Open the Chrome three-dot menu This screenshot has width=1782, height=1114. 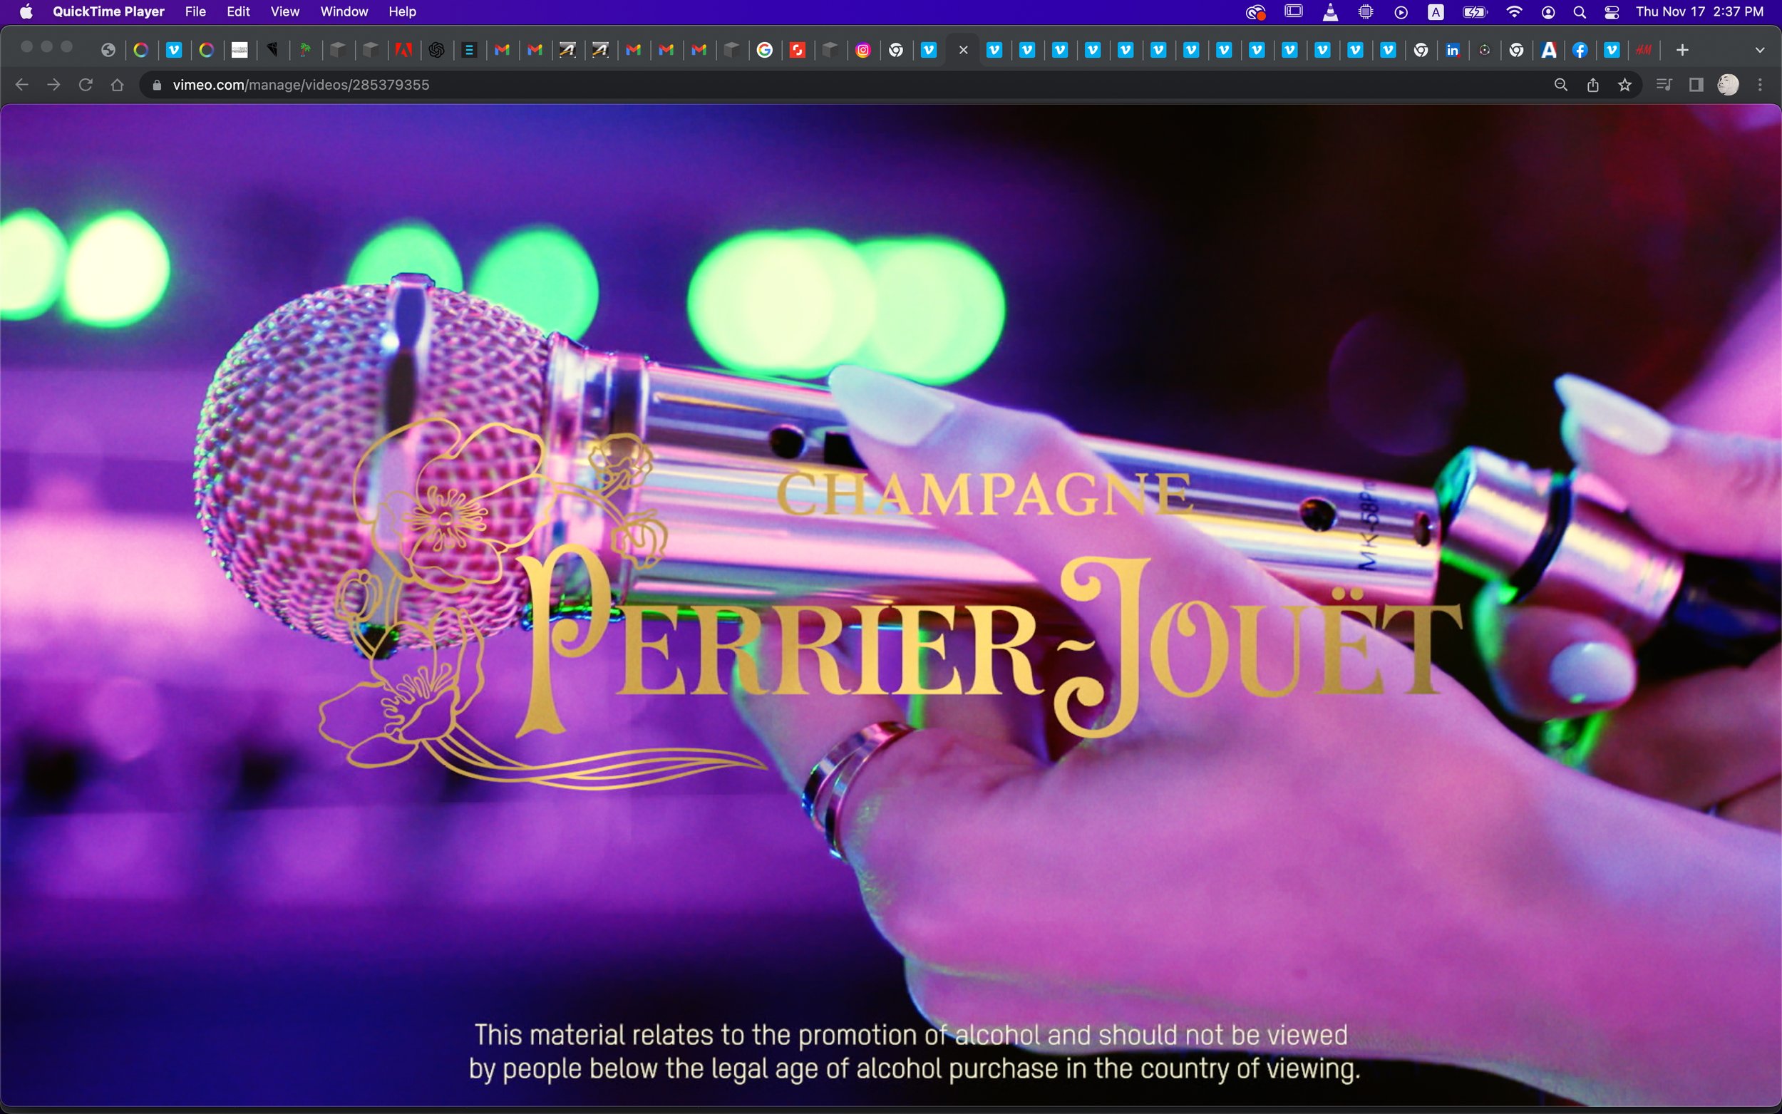click(1760, 85)
